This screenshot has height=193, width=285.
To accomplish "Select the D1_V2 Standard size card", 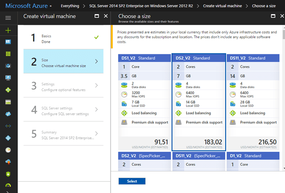I will pyautogui.click(x=253, y=161).
